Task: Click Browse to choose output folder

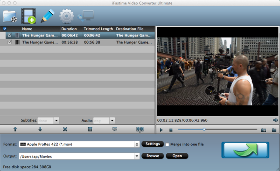Action: click(153, 156)
